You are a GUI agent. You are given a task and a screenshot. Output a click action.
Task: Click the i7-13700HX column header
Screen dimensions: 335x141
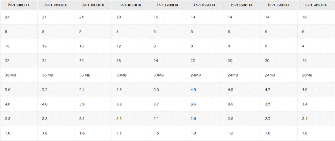[x=167, y=5]
